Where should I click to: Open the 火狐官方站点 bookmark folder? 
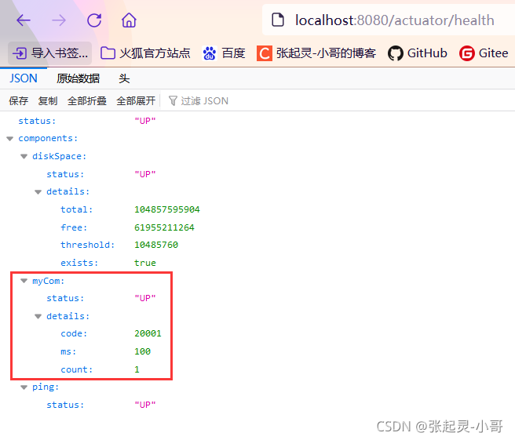pyautogui.click(x=145, y=53)
